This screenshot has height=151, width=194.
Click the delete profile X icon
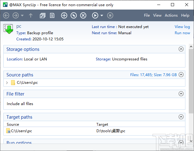click(83, 15)
